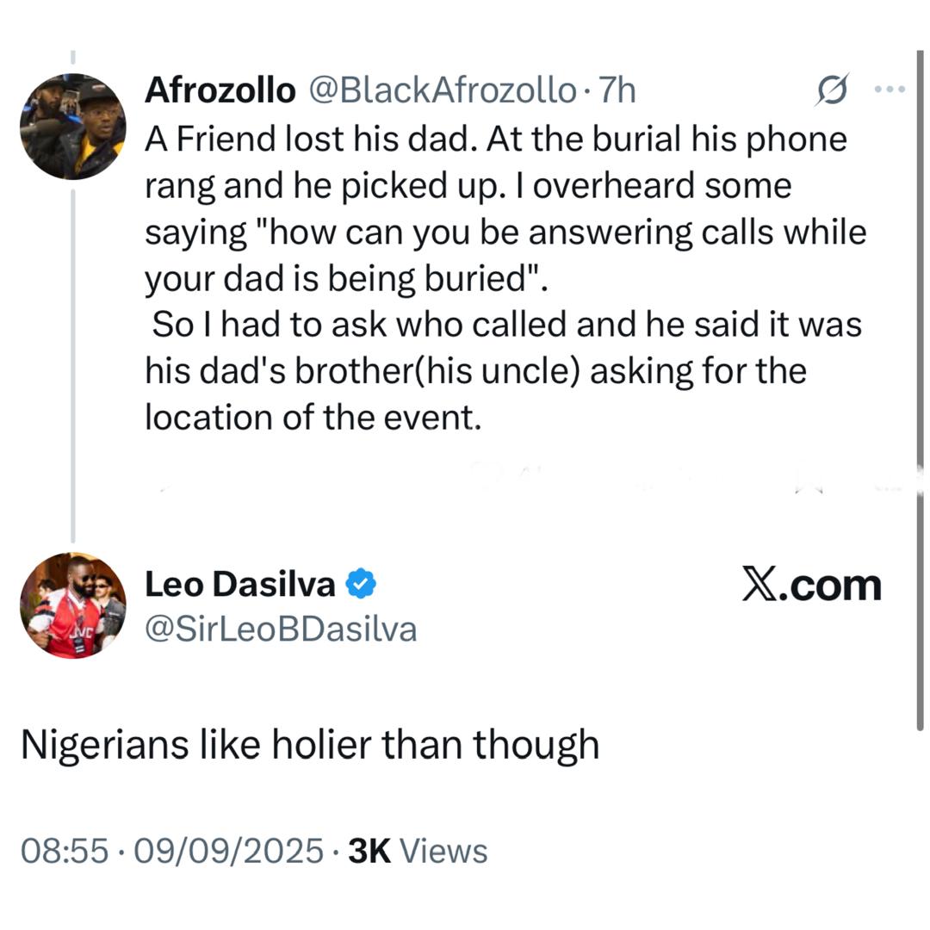Open the Afrozollo display name link
Screen dimensions: 930x930
pyautogui.click(x=220, y=90)
